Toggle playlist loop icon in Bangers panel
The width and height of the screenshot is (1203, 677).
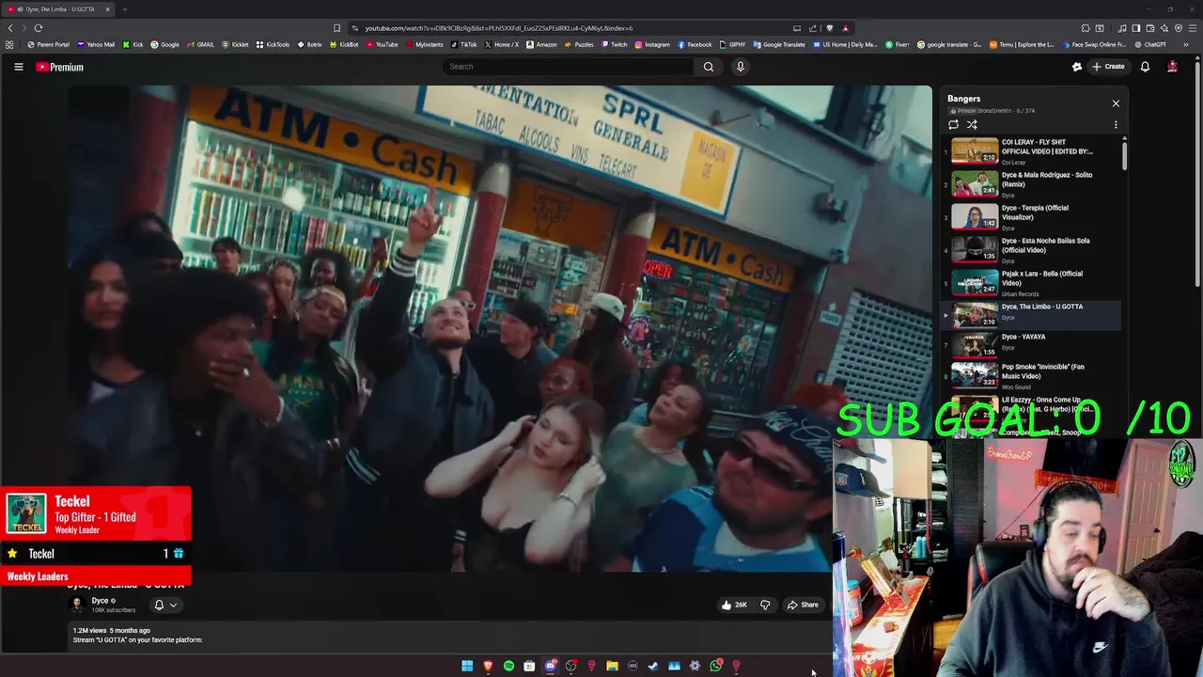pos(953,124)
